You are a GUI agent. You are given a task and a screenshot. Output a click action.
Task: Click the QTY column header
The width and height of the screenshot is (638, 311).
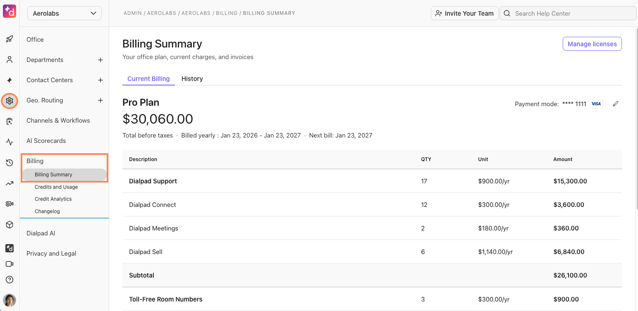point(426,159)
